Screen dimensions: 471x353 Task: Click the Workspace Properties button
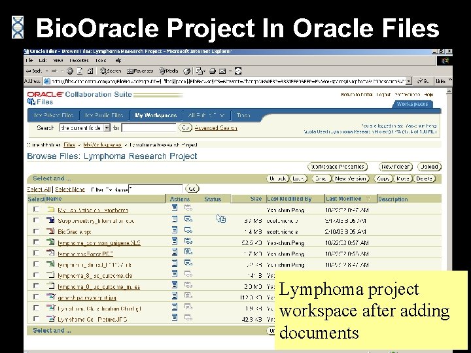click(x=338, y=167)
